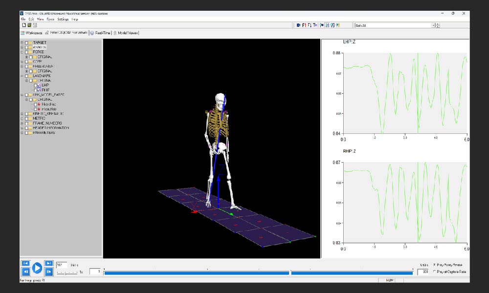Collapse the LANDMARK tree folder
Viewport: 489px width, 293px height.
[x=22, y=76]
